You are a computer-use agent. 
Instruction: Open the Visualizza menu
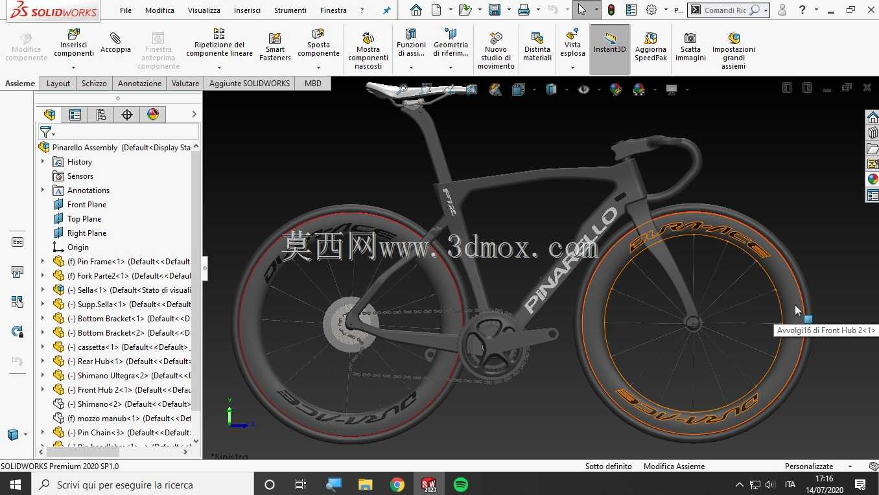tap(204, 10)
